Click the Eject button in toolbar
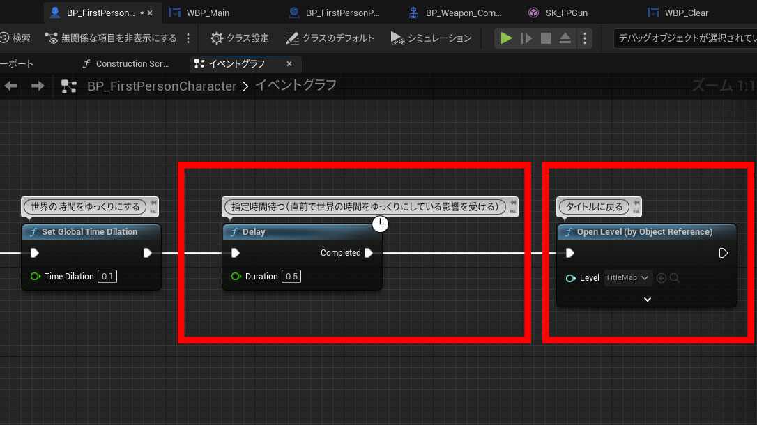 coord(565,38)
